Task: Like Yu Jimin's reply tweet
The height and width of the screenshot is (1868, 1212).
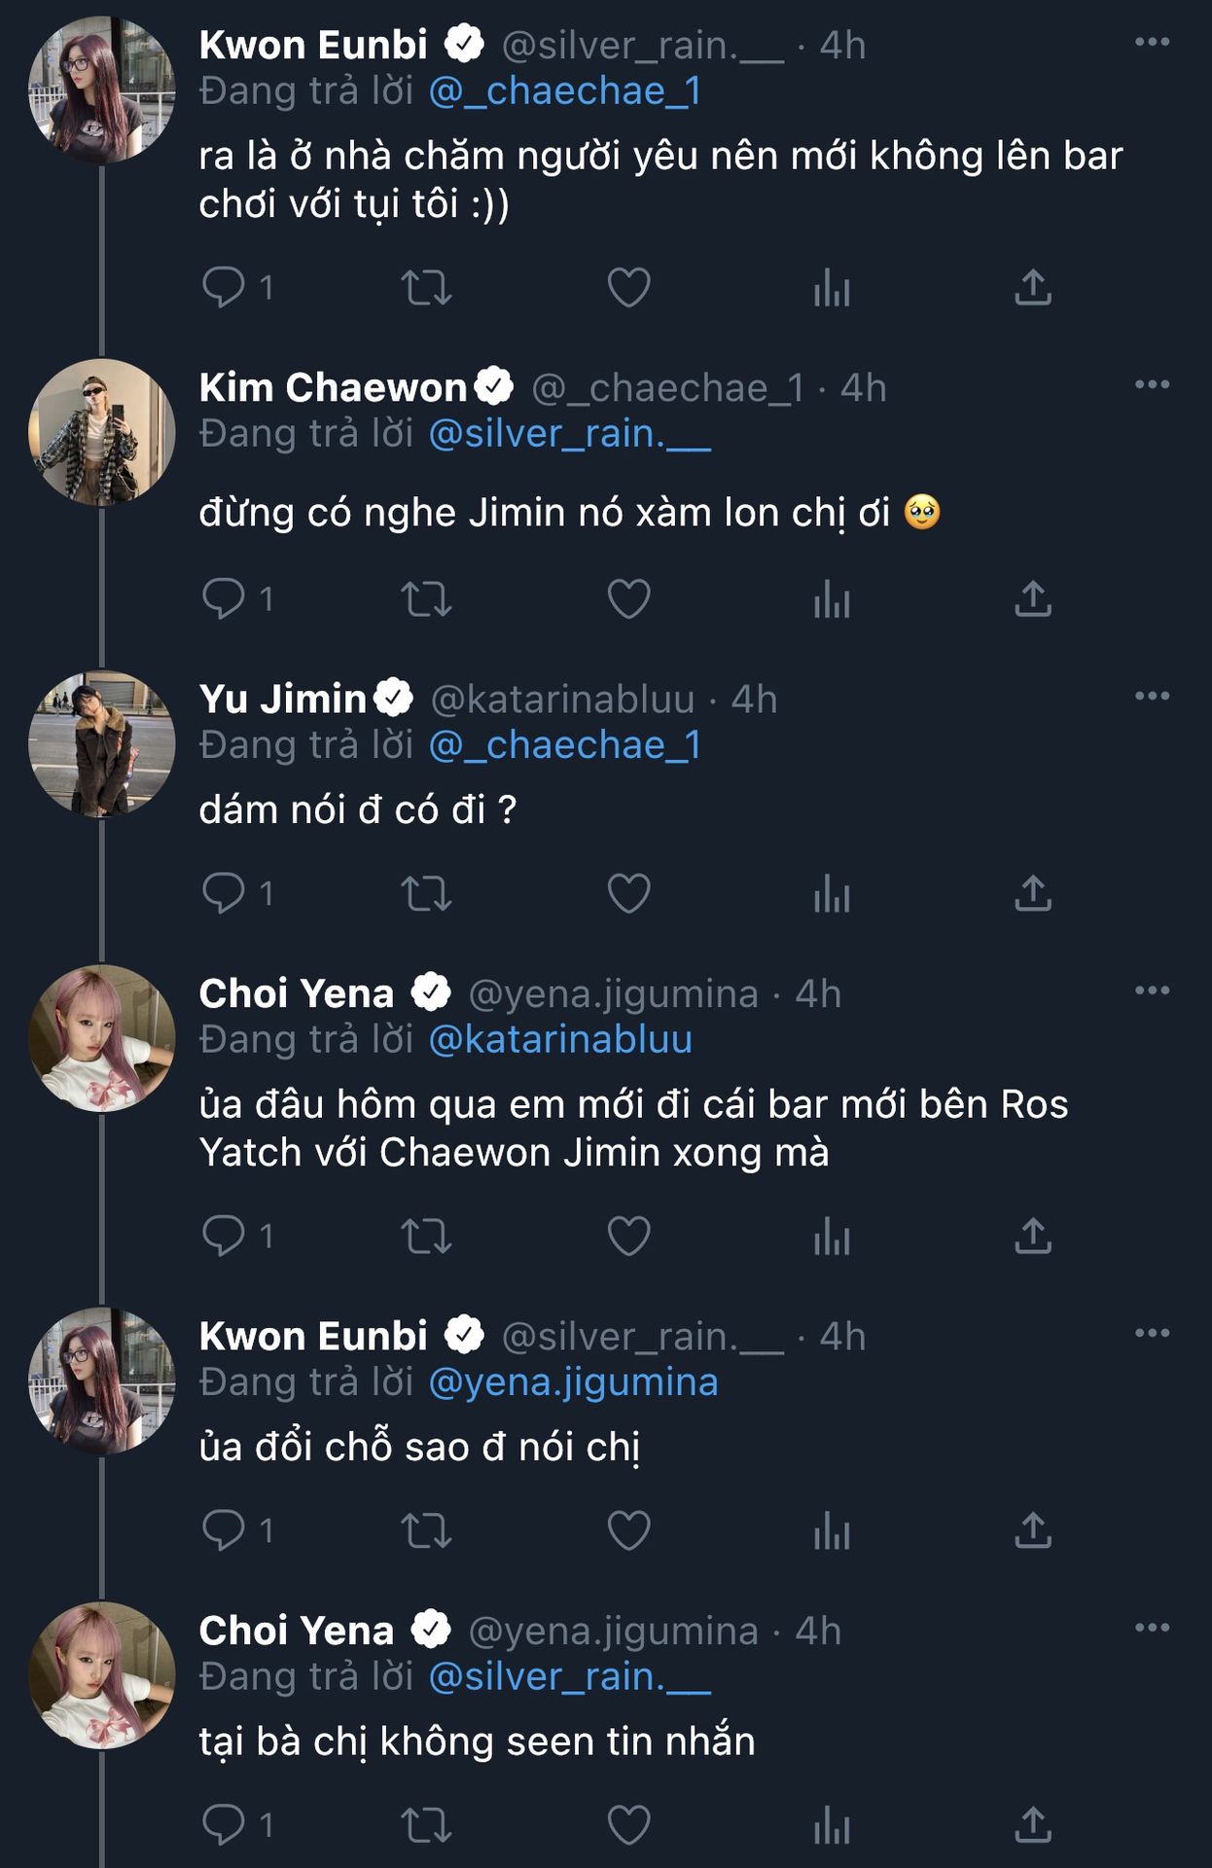Action: point(628,893)
